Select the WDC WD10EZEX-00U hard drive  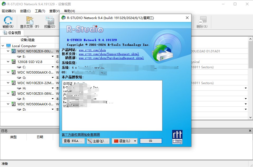pyautogui.click(x=35, y=51)
